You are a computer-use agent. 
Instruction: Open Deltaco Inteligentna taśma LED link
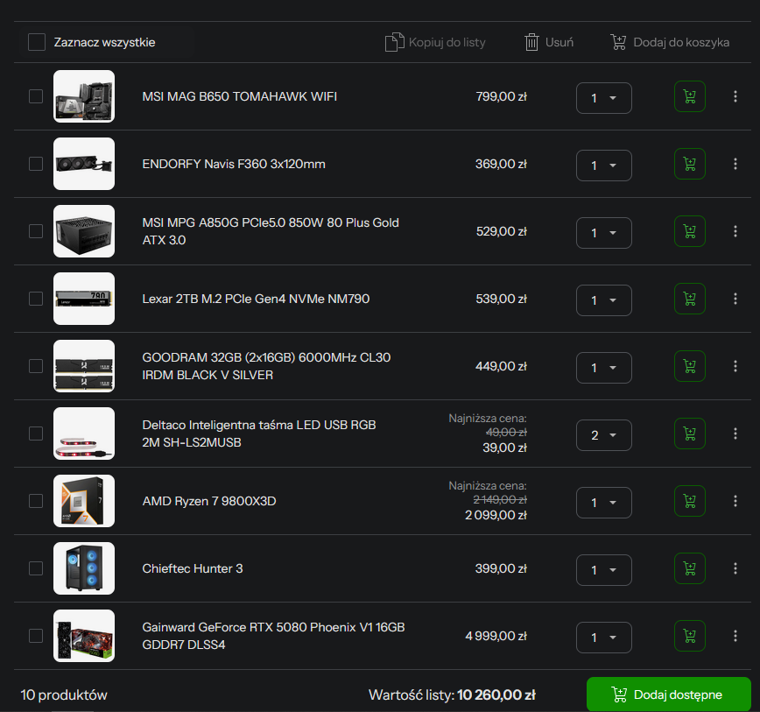[259, 434]
